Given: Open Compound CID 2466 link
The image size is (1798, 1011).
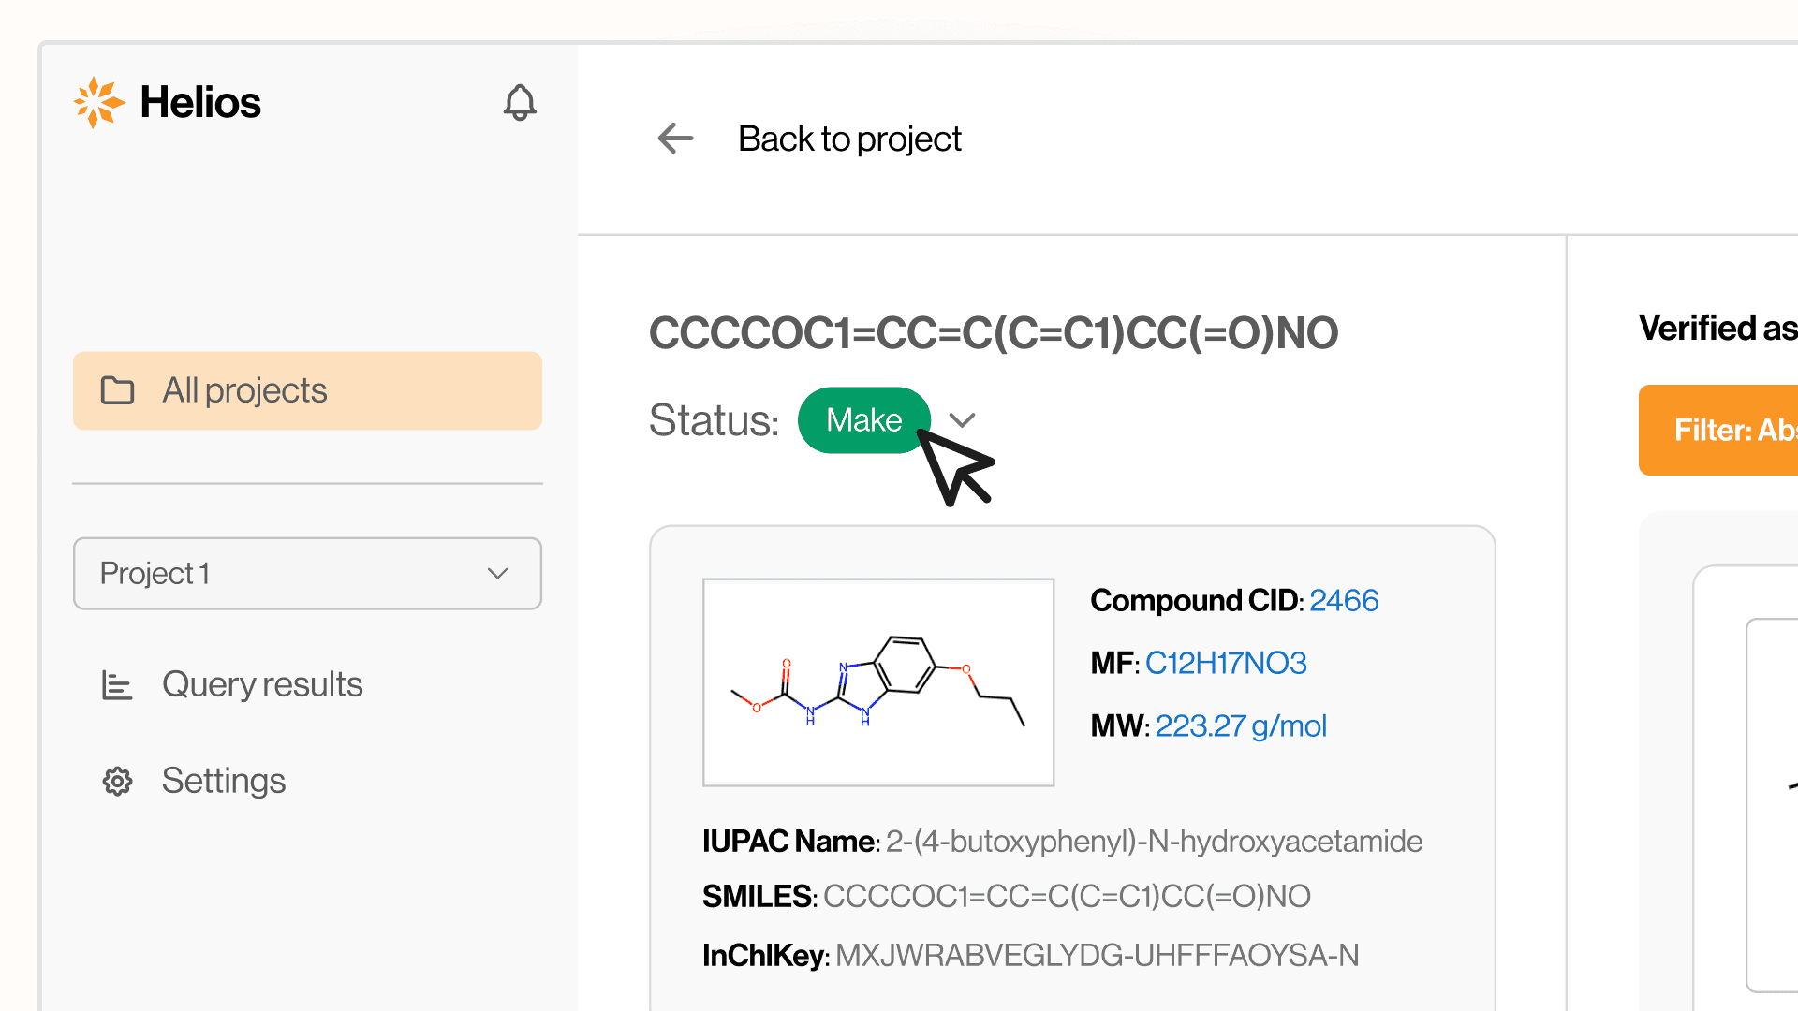Looking at the screenshot, I should click(1343, 600).
